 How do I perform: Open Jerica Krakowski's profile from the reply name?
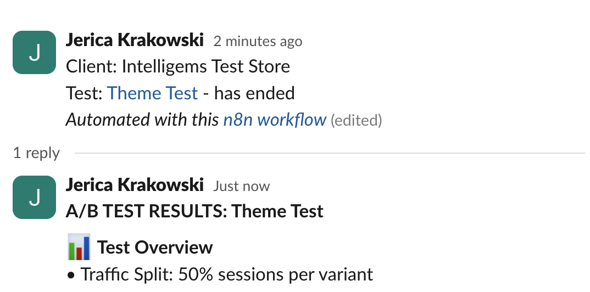point(135,186)
